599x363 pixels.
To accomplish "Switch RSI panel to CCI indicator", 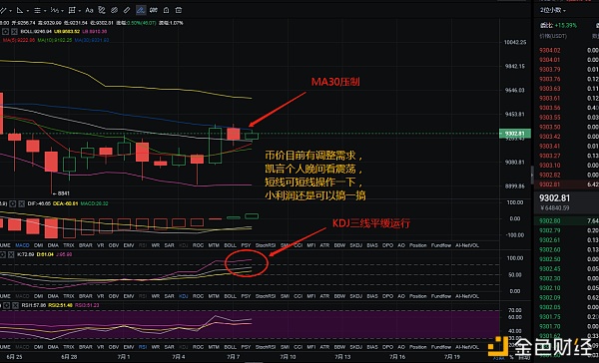I will (x=298, y=347).
